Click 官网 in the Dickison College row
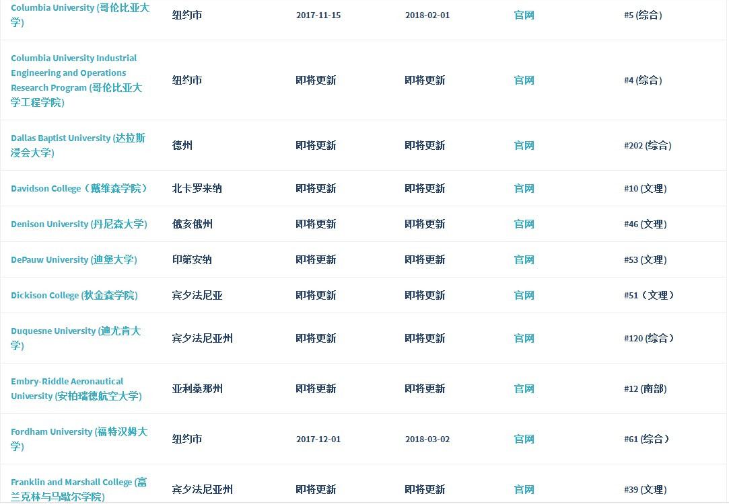 coord(524,296)
